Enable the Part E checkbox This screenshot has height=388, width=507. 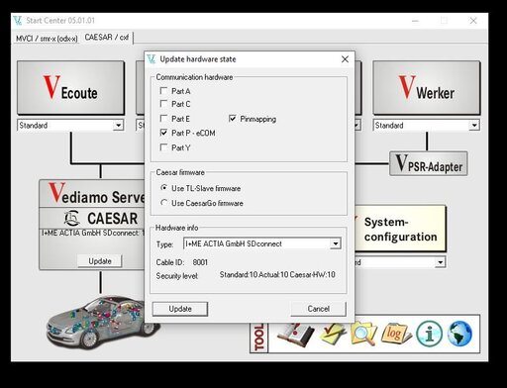pyautogui.click(x=163, y=118)
